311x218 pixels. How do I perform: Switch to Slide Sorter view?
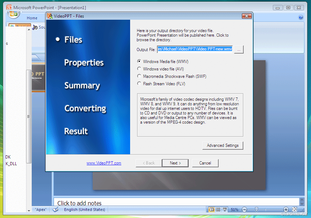click(218, 210)
